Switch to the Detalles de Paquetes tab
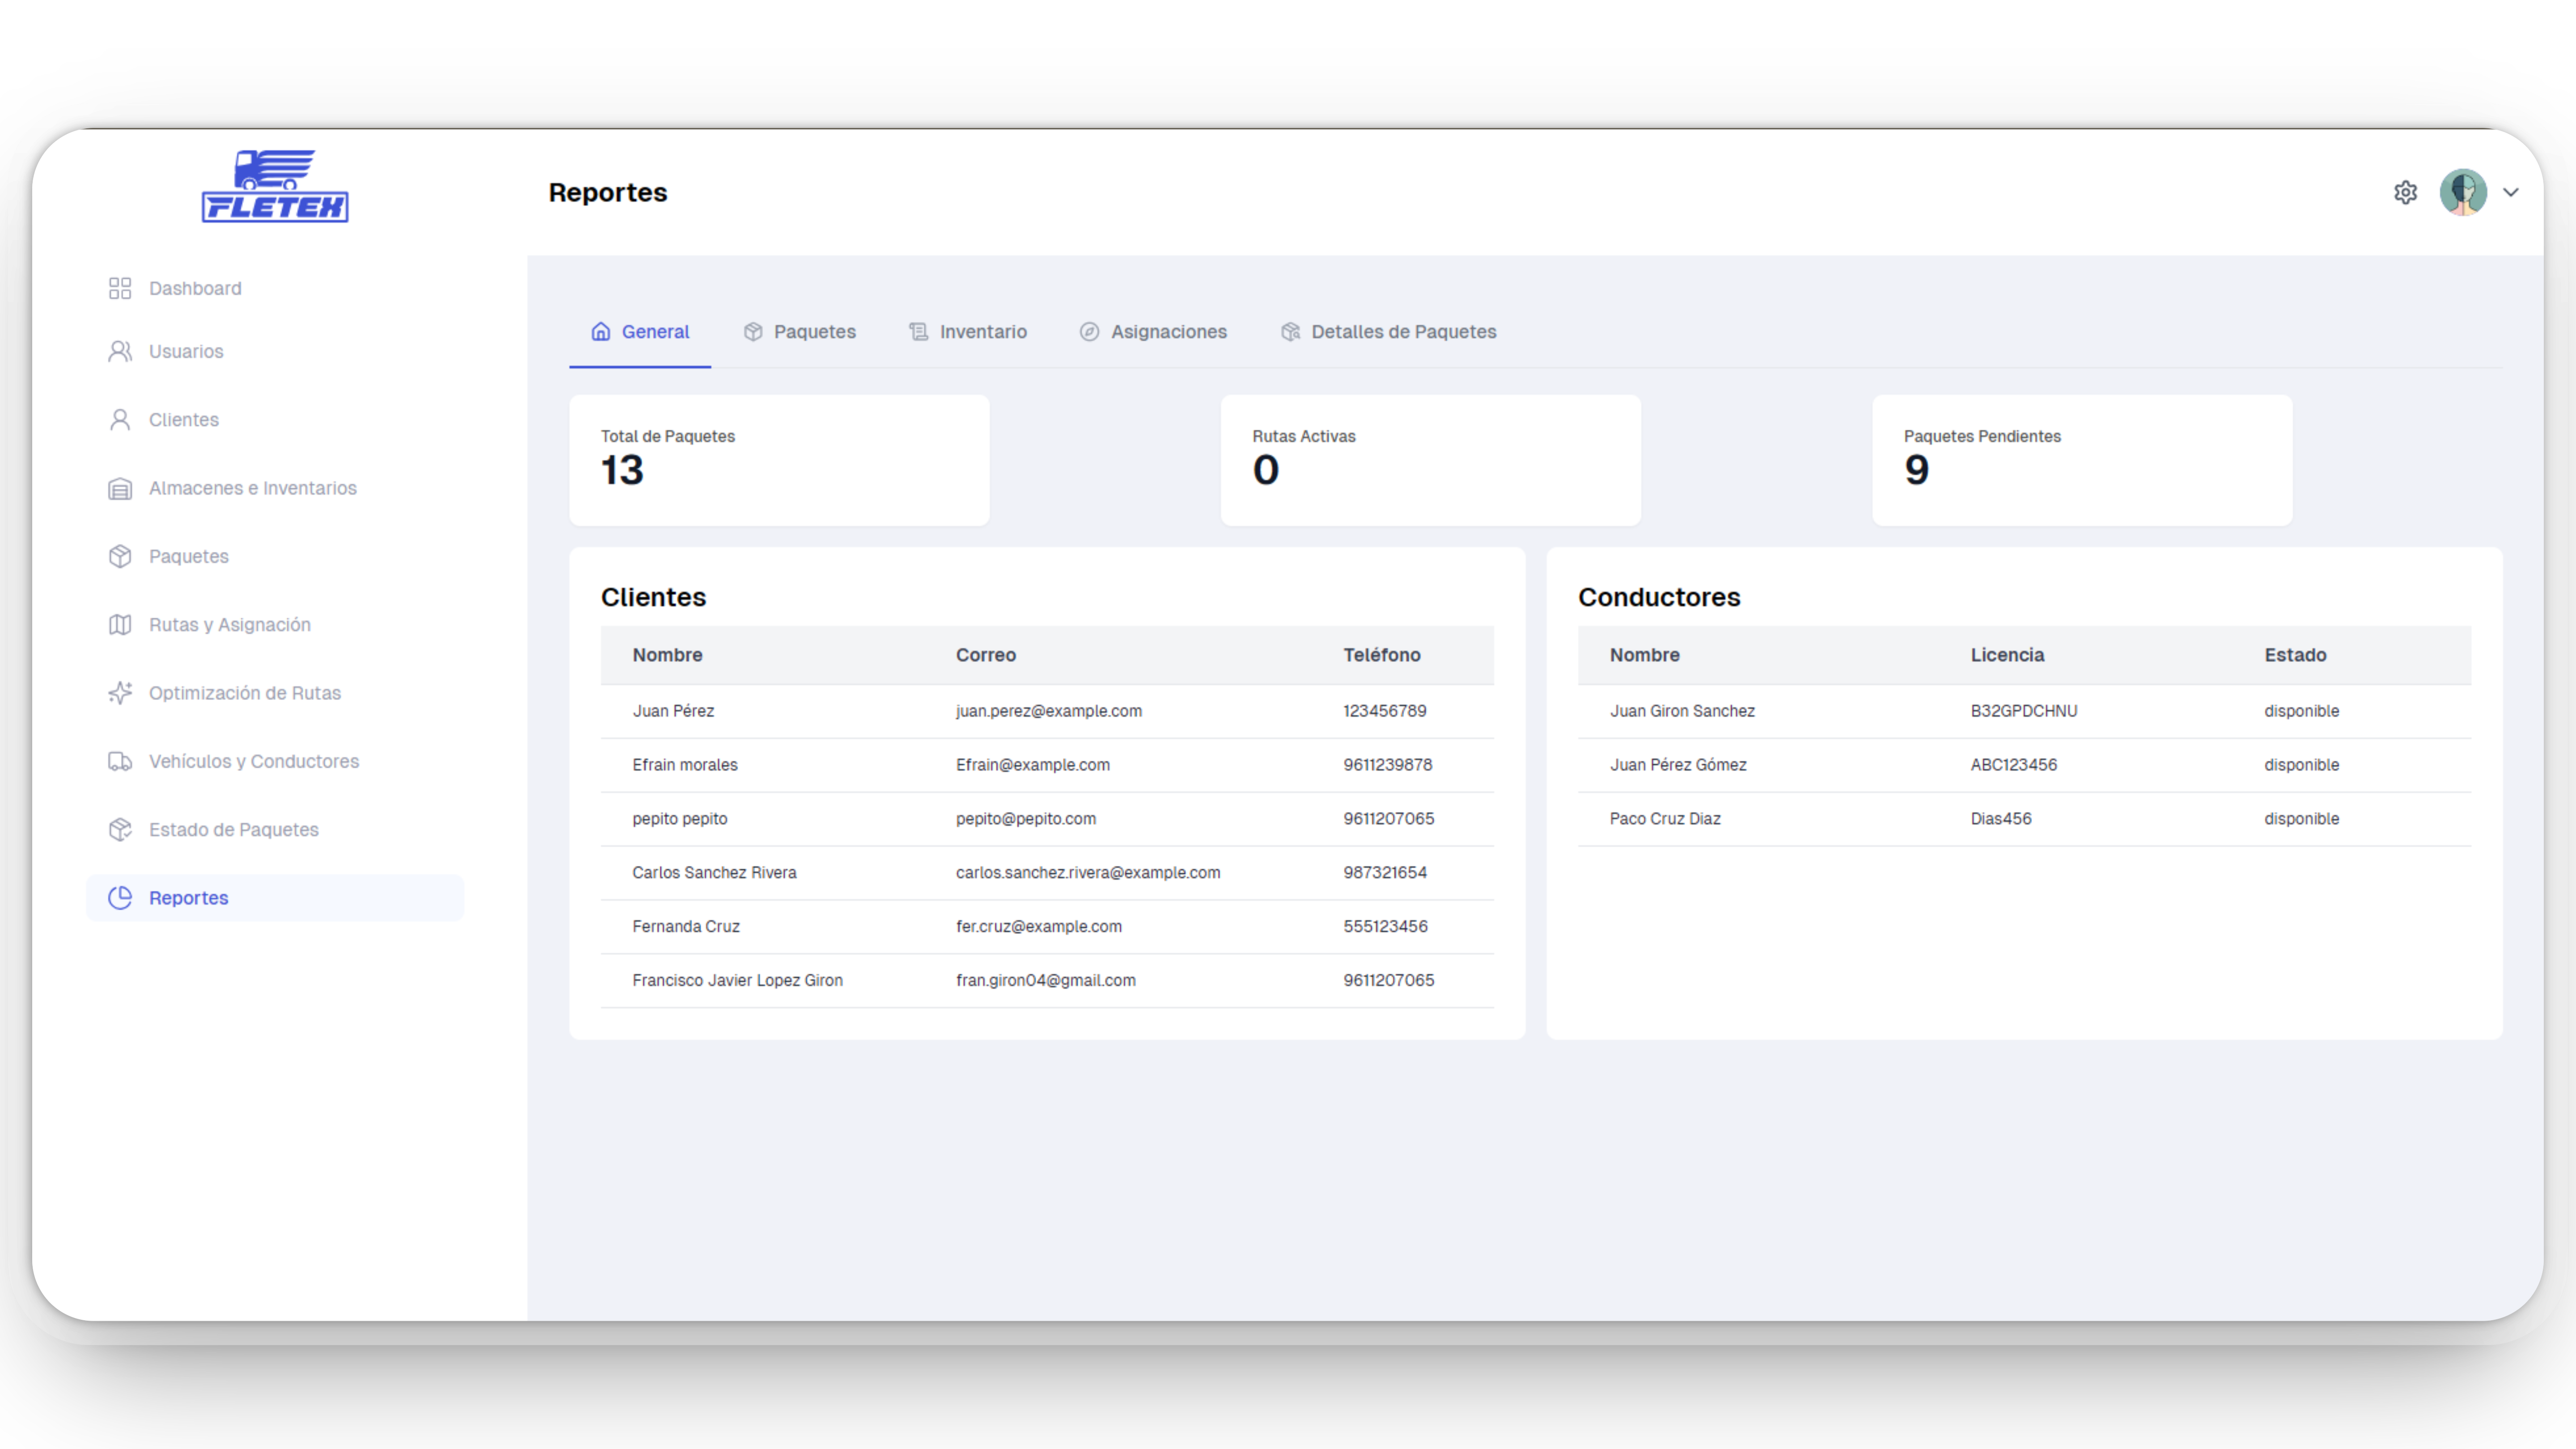This screenshot has height=1449, width=2576. coord(1389,332)
